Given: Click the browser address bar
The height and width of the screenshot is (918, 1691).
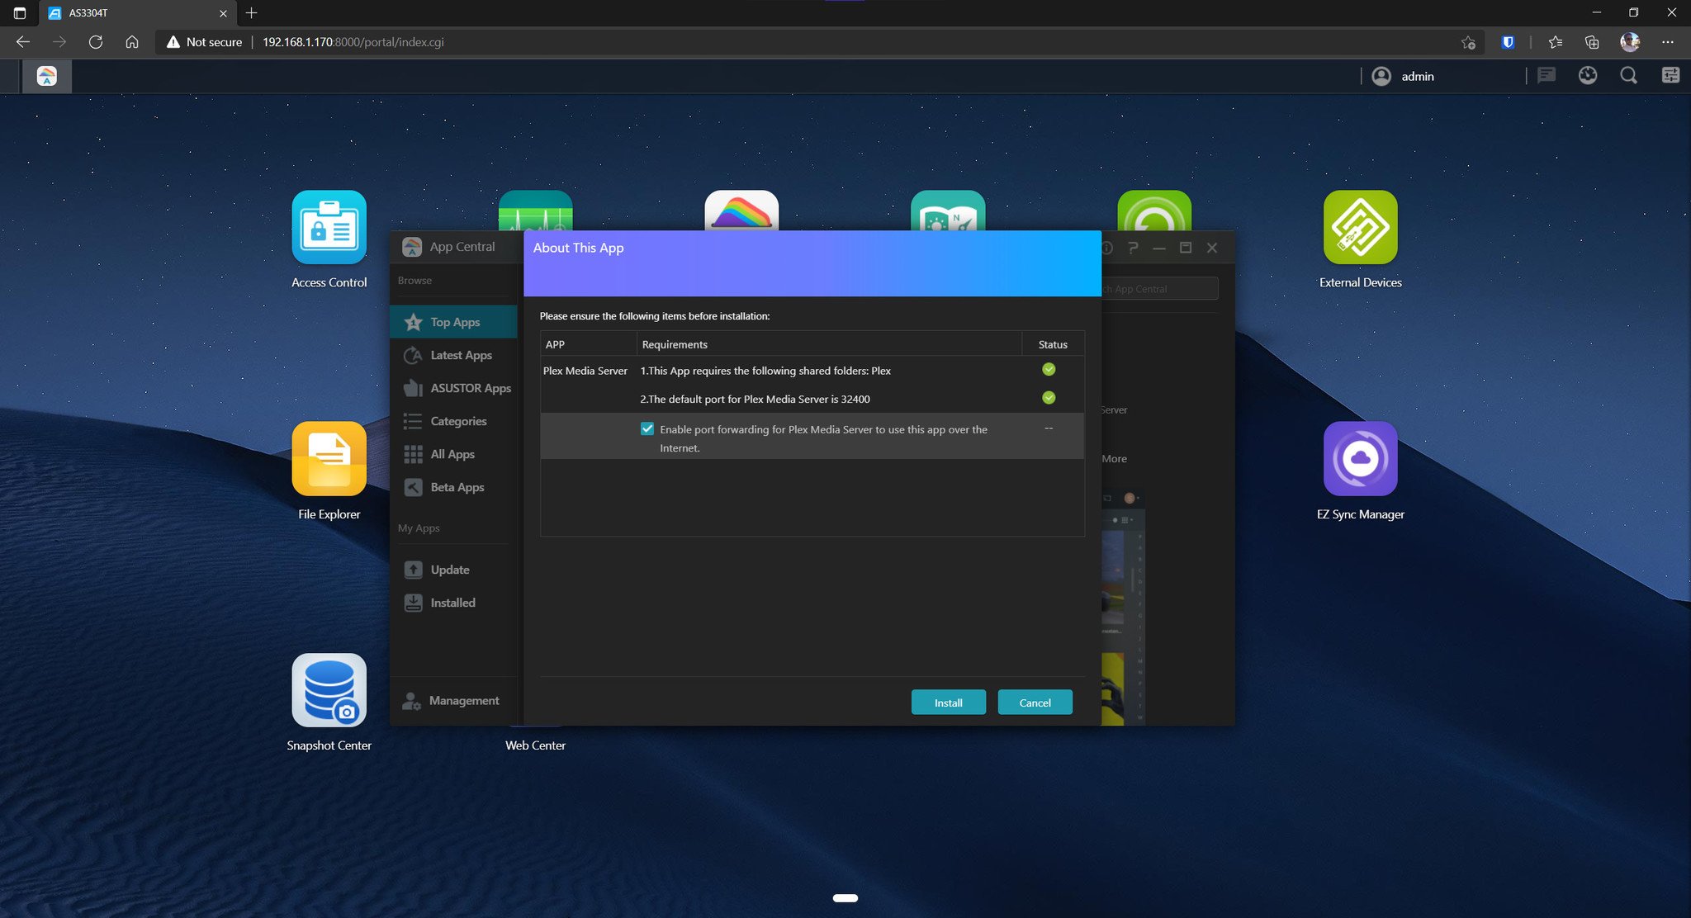Looking at the screenshot, I should click(859, 43).
